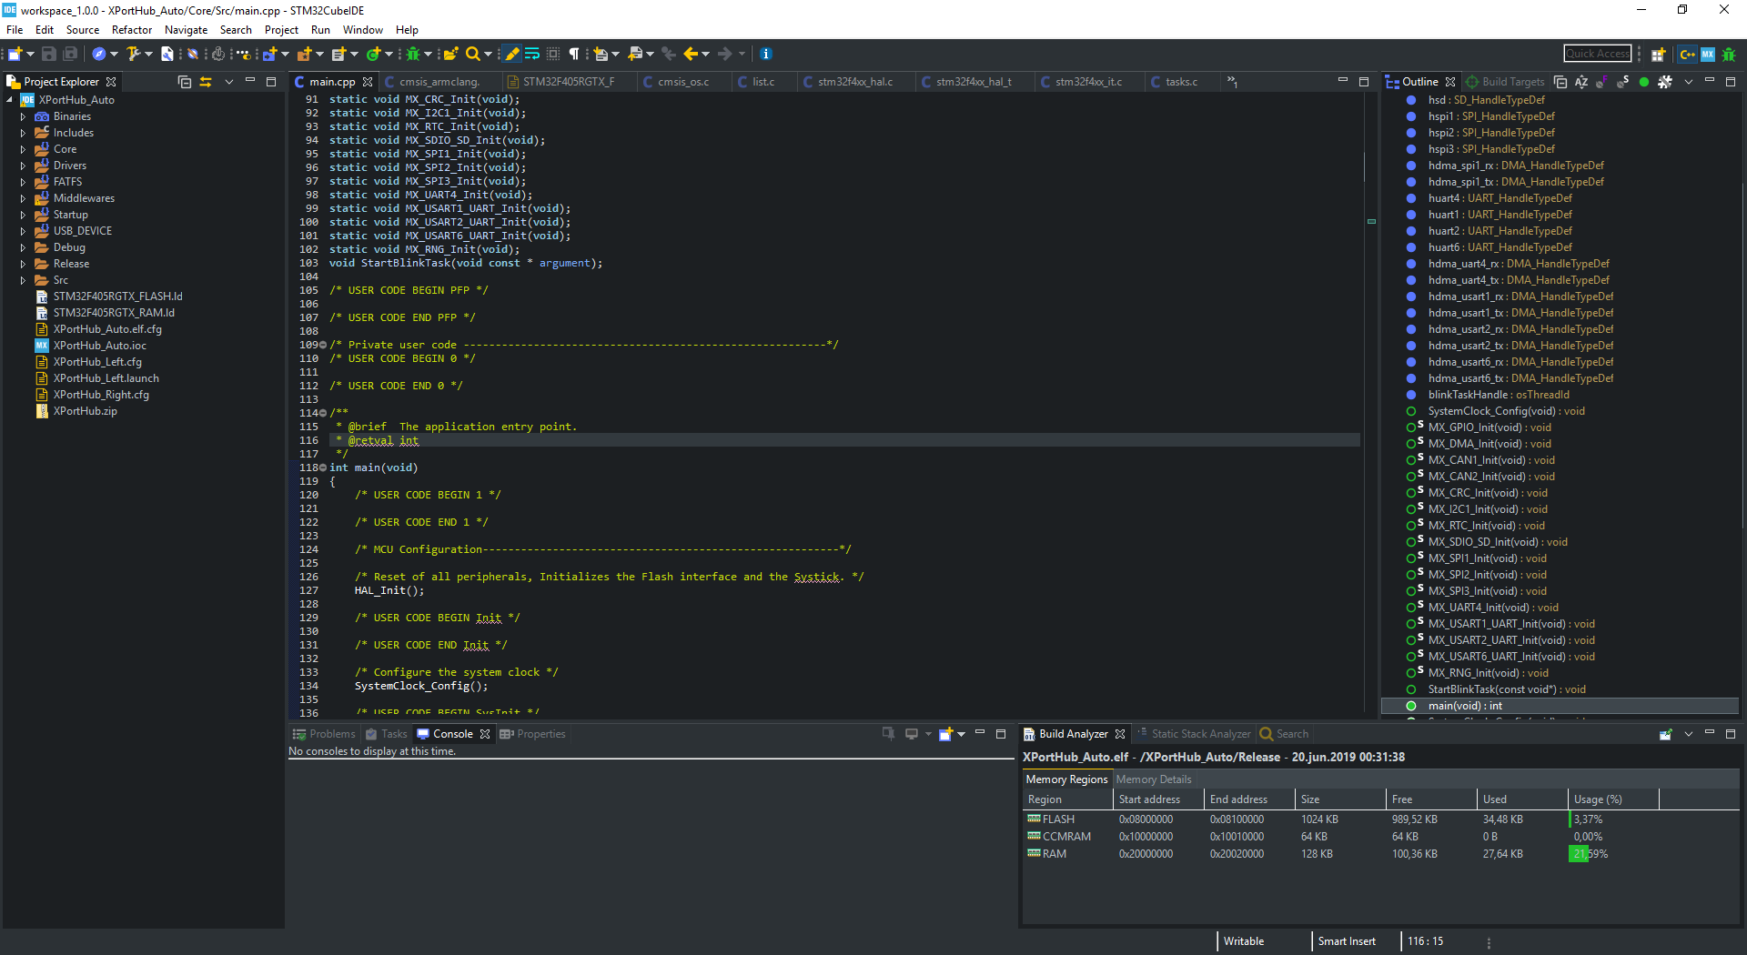Click FLASH usage percentage bar

1613,819
